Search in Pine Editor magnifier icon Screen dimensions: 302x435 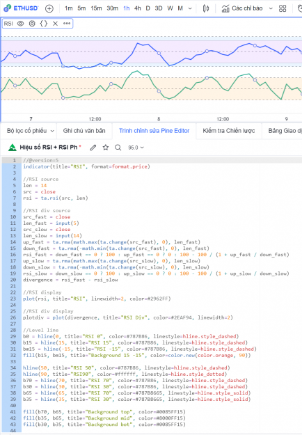click(x=118, y=148)
